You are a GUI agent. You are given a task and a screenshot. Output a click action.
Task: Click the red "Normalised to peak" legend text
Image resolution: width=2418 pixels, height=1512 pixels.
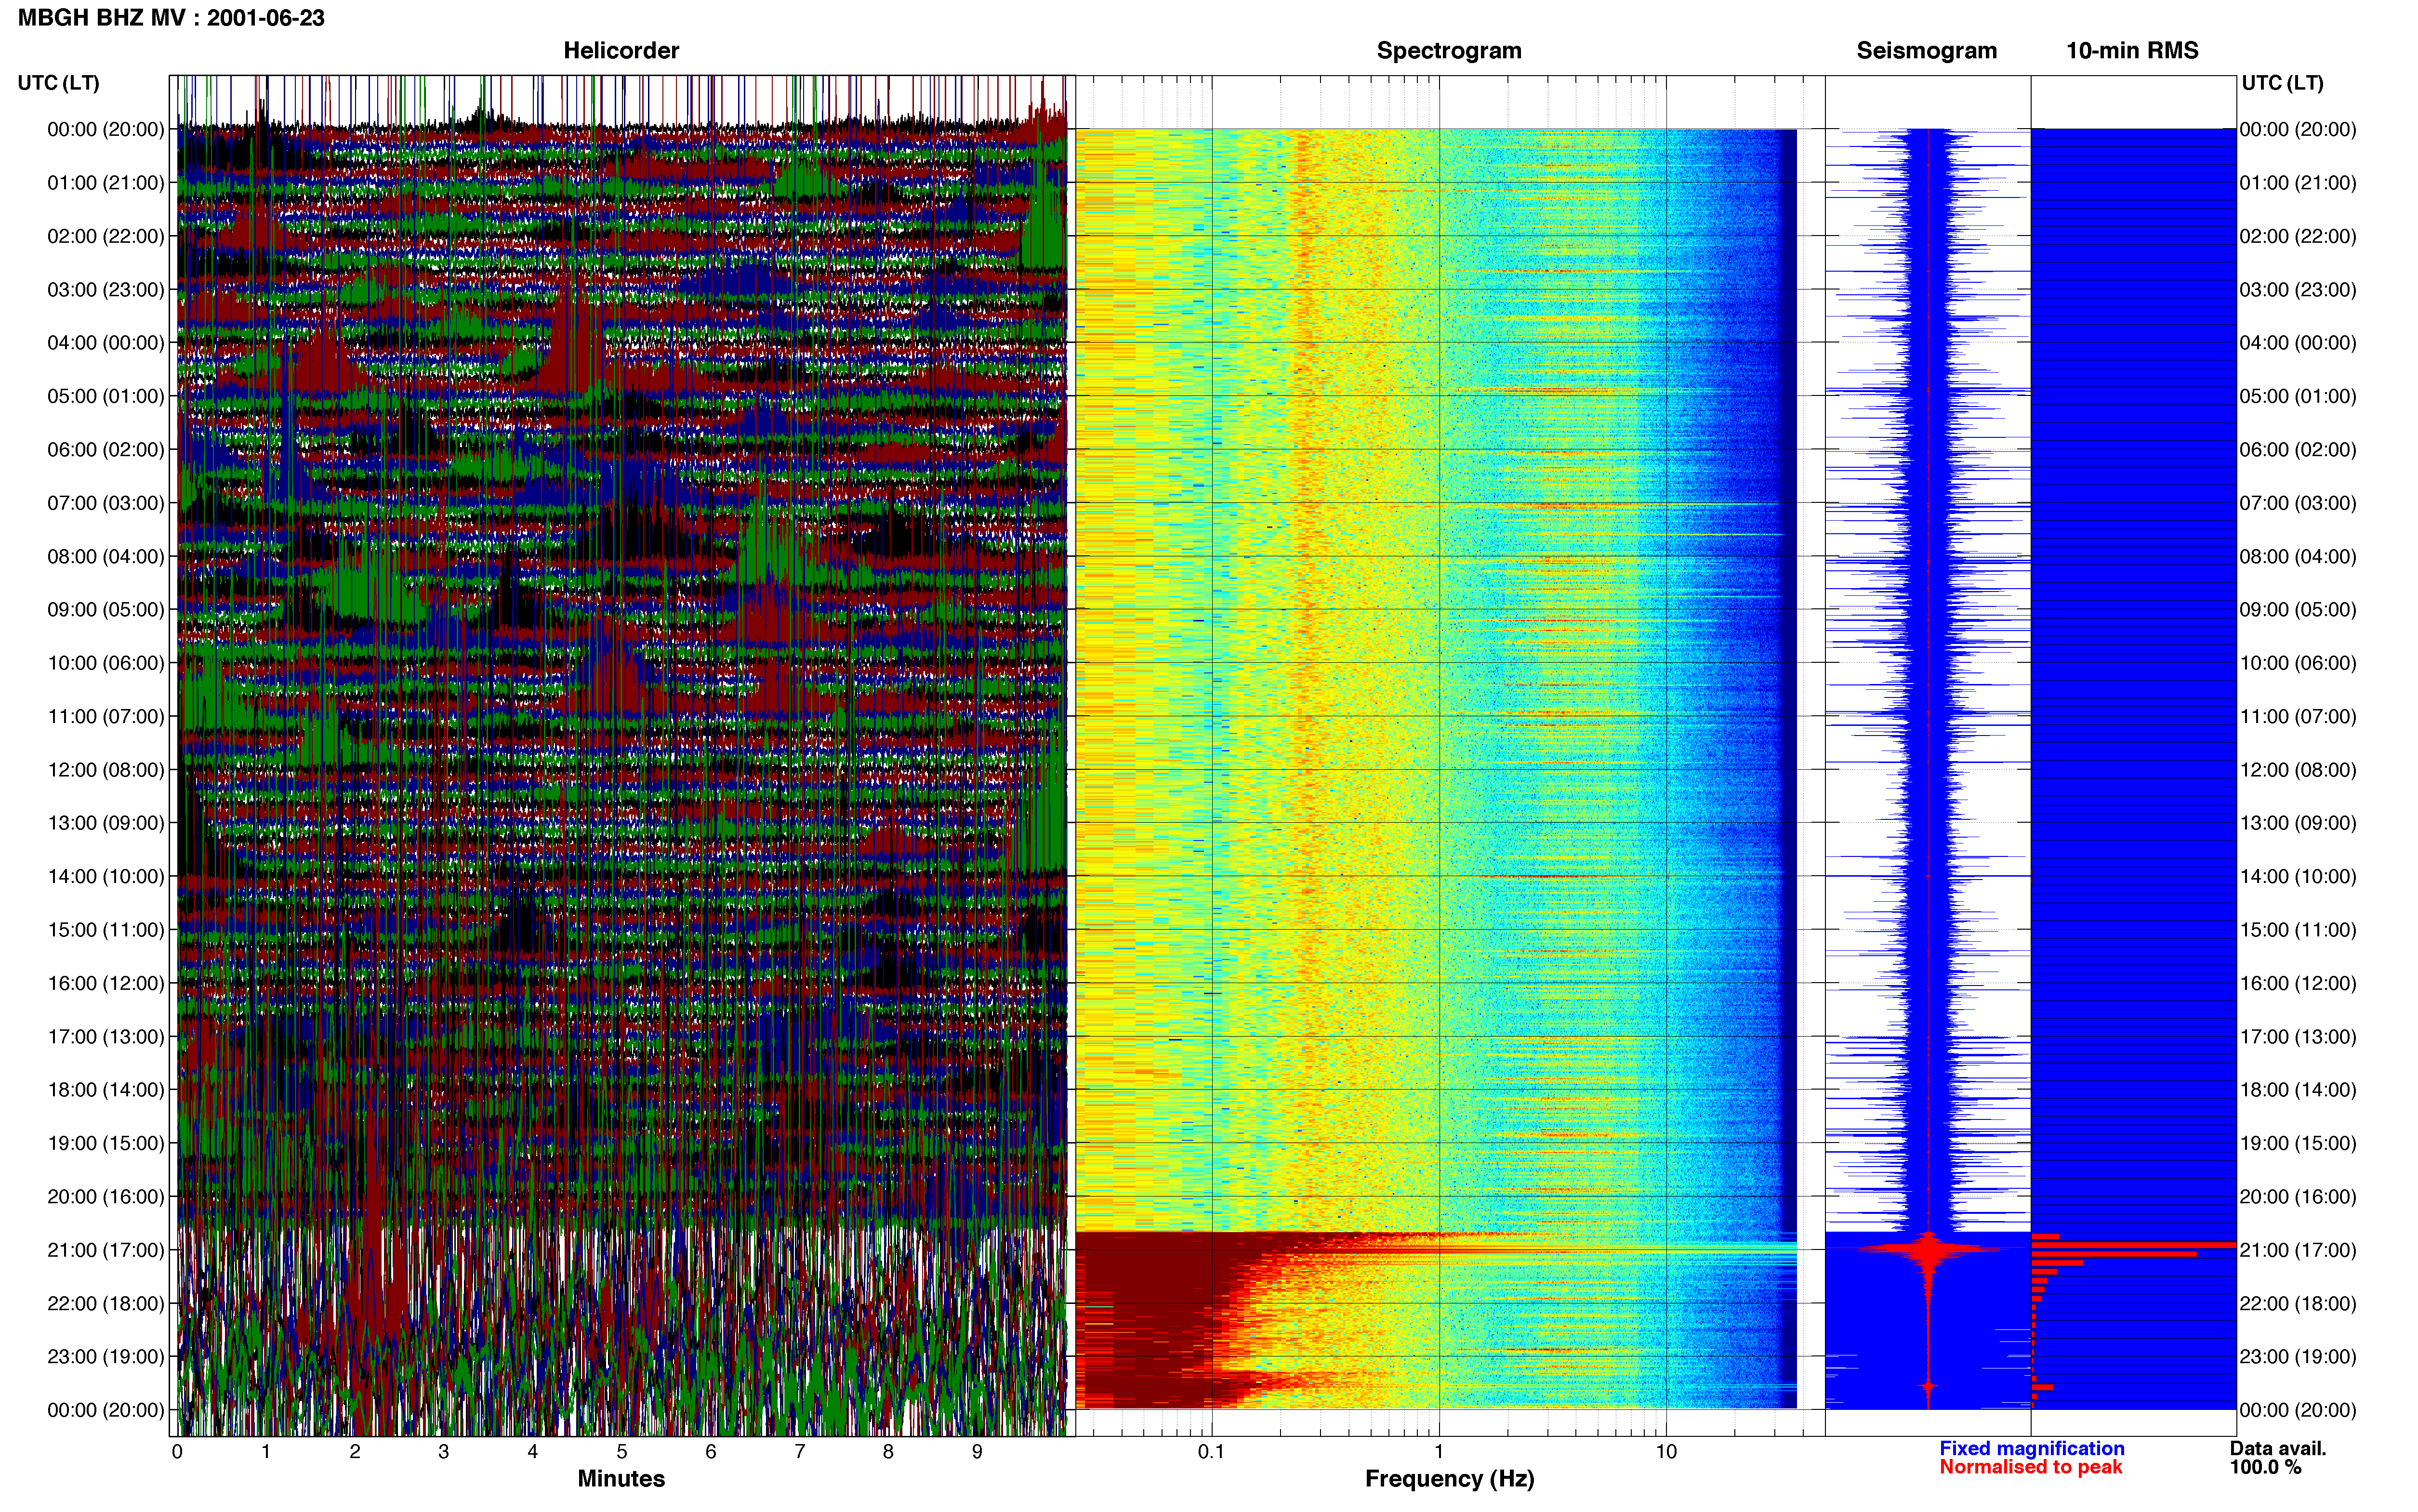coord(2031,1467)
